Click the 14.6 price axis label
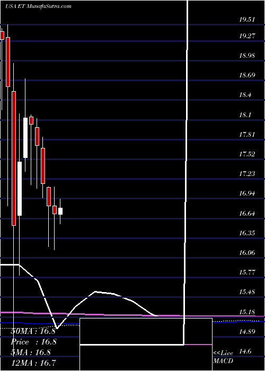Viewport: 265px width, 371px height. 245,351
